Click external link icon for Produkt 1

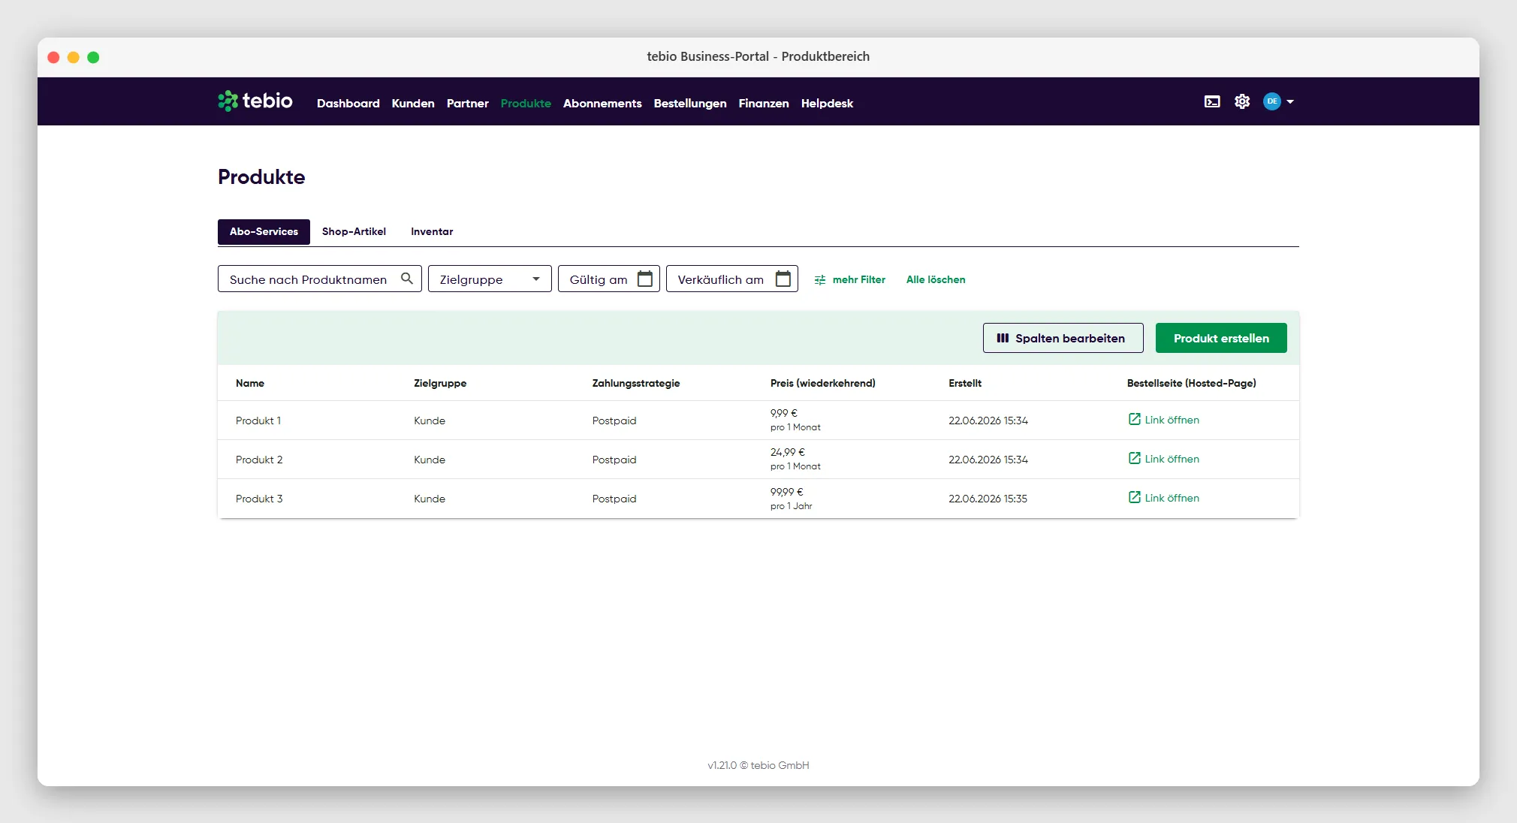pos(1134,419)
